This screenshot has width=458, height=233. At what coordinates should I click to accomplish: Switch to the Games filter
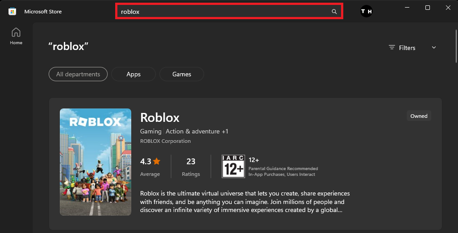(182, 74)
